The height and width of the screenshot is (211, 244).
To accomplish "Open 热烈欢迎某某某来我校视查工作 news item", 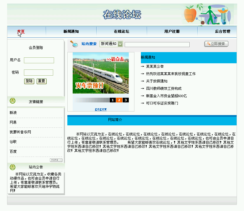I will pyautogui.click(x=171, y=74).
